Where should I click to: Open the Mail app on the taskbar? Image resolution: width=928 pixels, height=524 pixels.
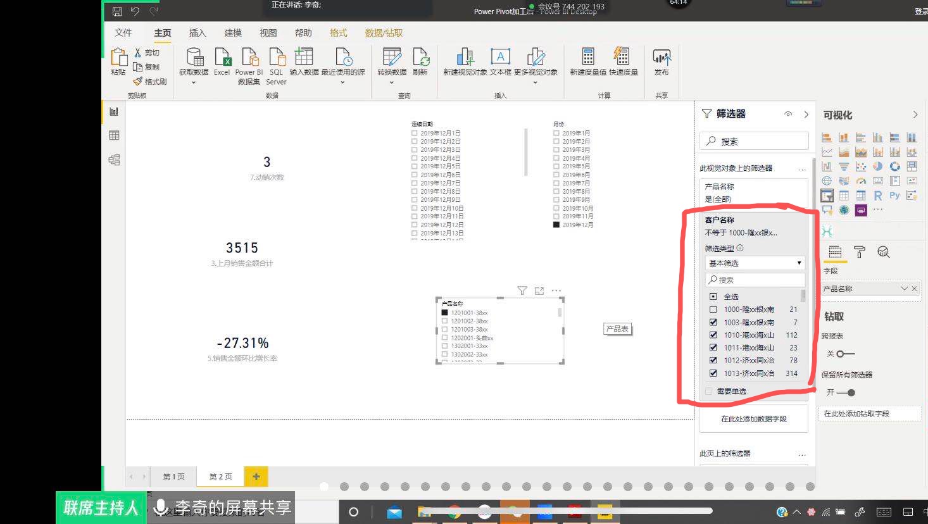pyautogui.click(x=394, y=512)
